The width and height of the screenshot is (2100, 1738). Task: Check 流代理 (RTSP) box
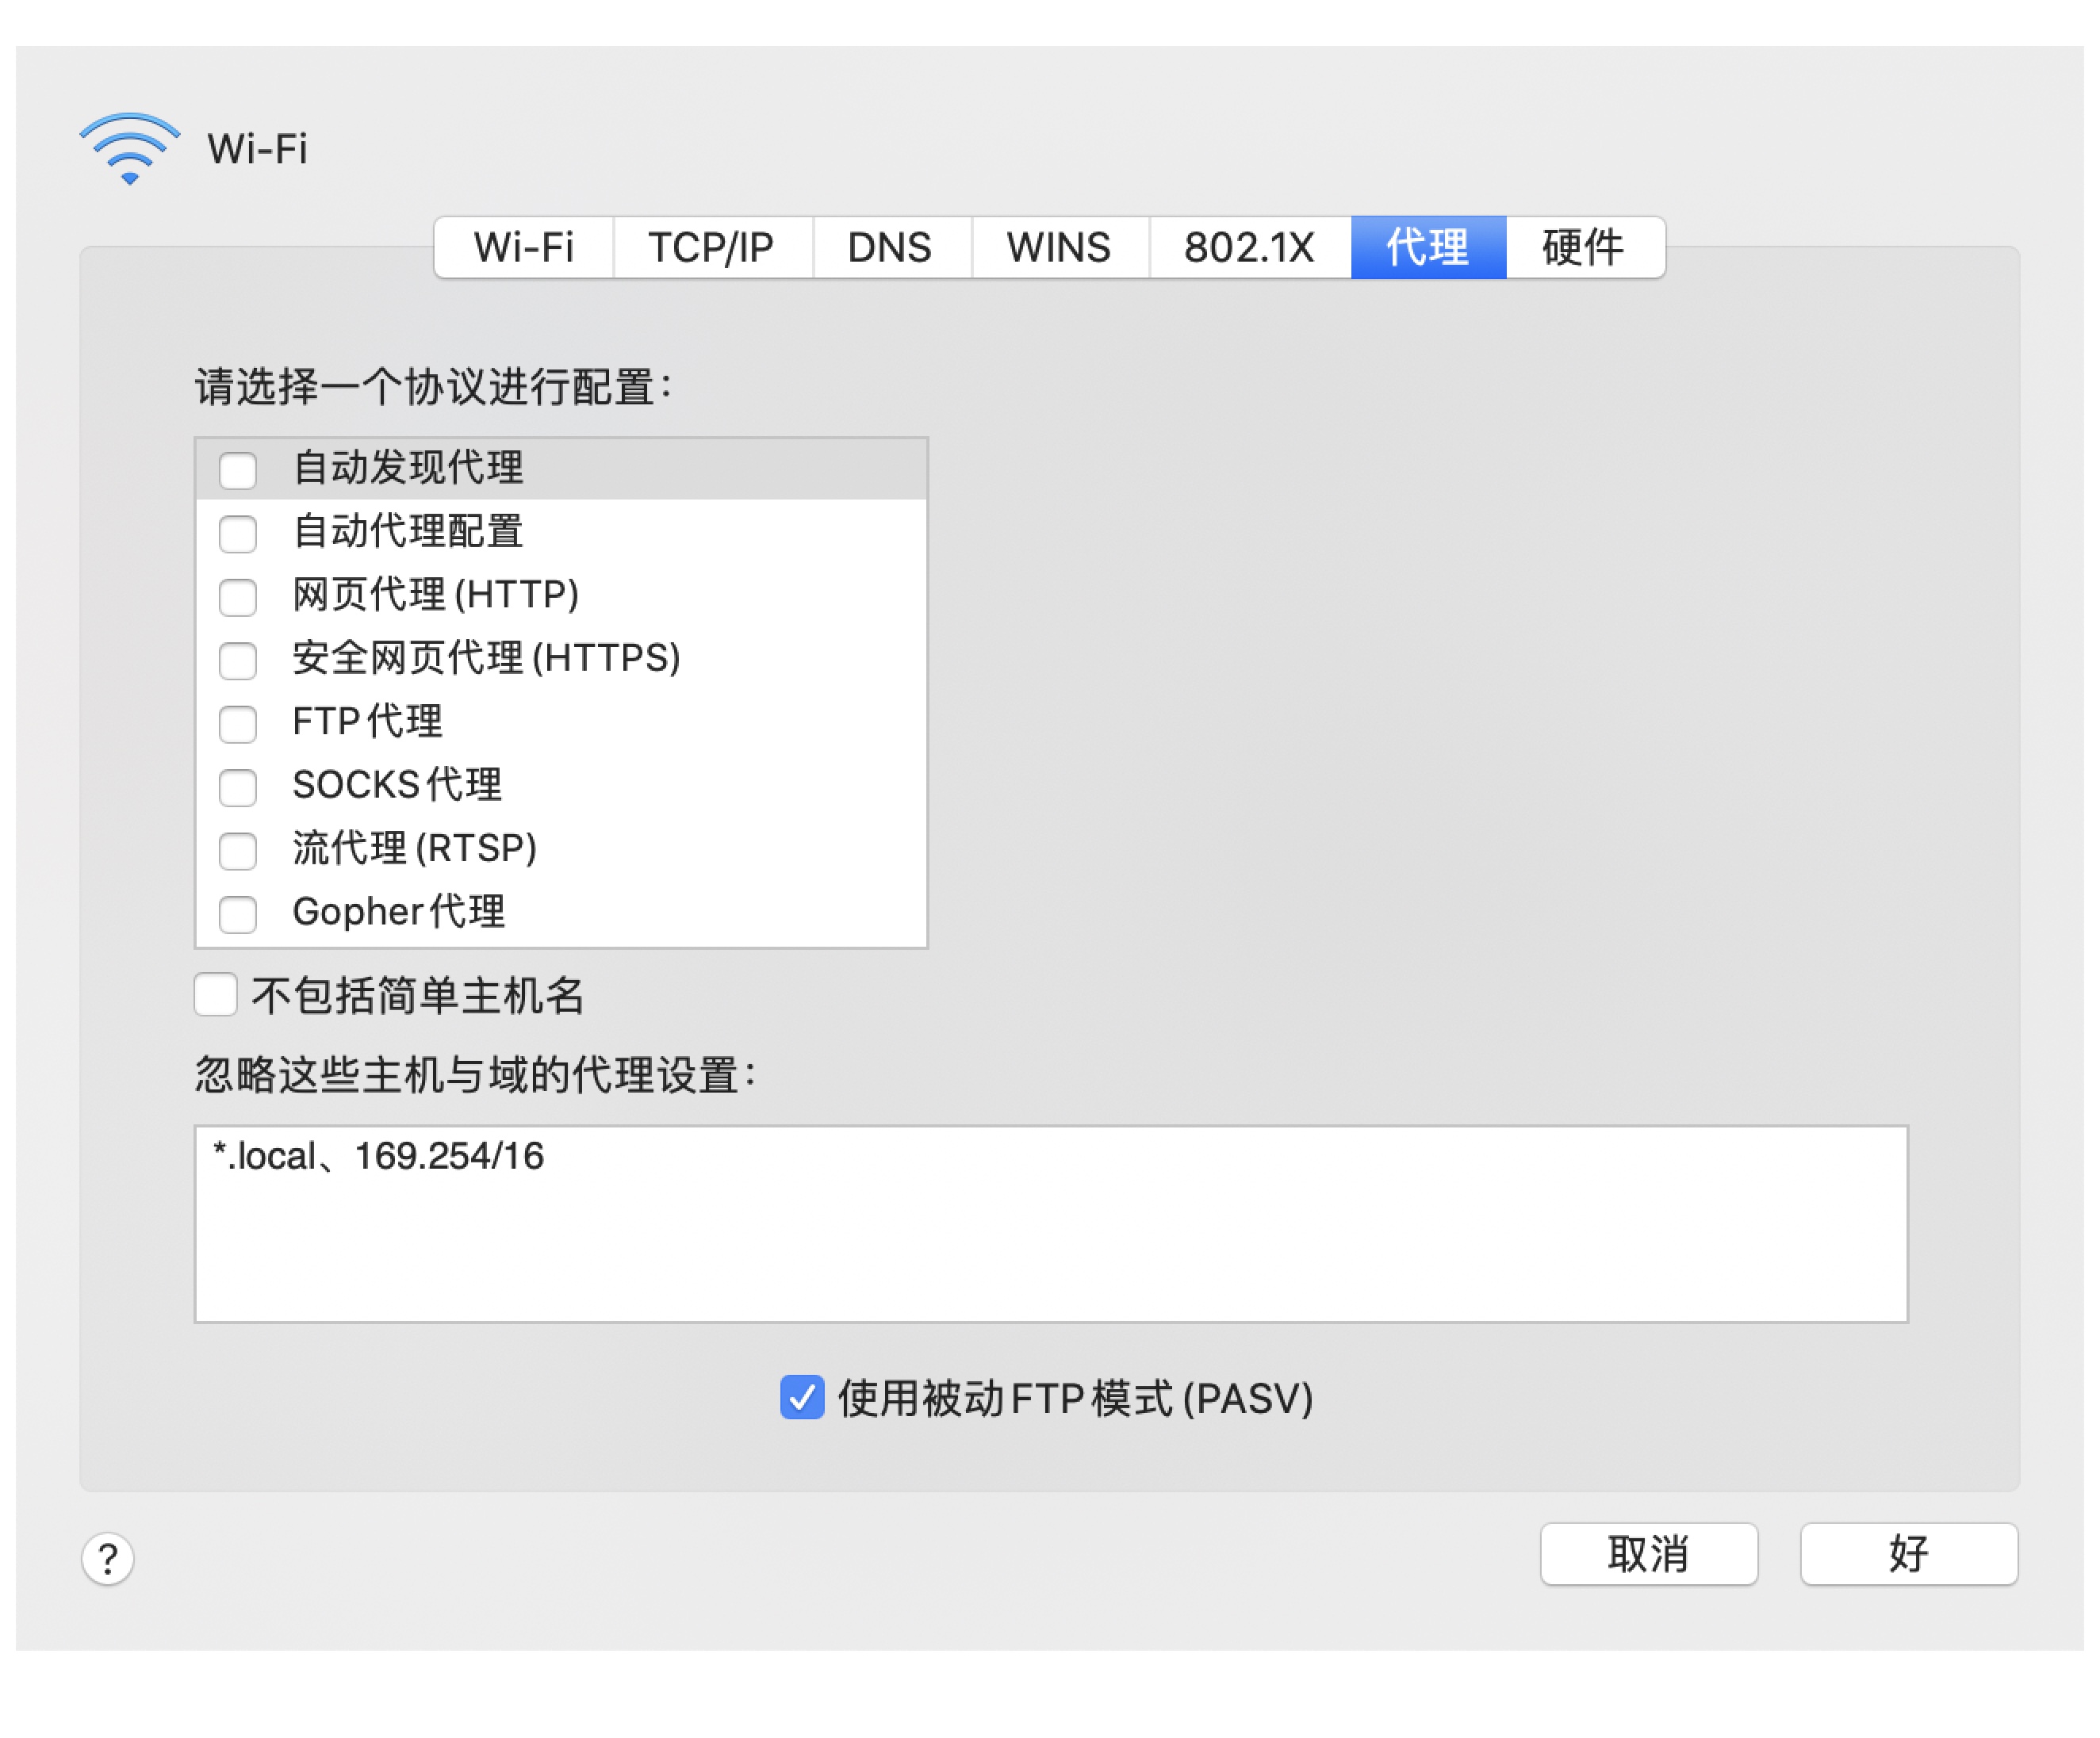(238, 851)
